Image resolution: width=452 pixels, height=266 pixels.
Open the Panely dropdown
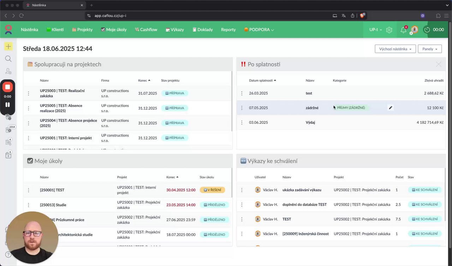(x=430, y=49)
